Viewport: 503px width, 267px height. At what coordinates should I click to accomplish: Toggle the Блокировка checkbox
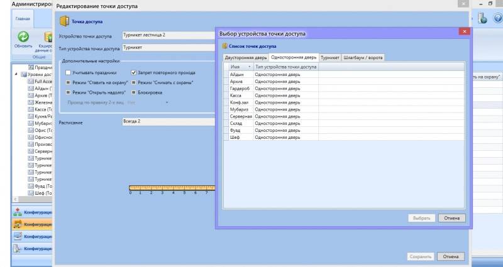click(134, 92)
